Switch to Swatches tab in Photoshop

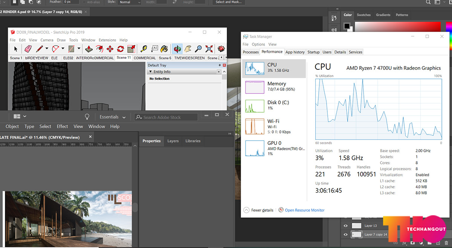point(363,15)
